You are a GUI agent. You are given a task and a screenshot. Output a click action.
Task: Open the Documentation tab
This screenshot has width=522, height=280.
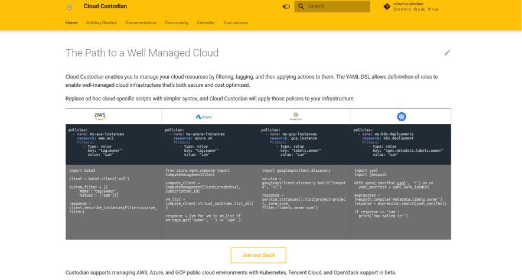(141, 22)
